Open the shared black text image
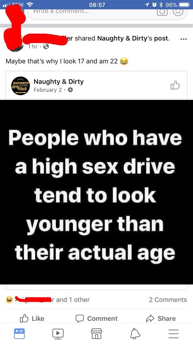Image resolution: width=193 pixels, height=344 pixels. (96, 192)
